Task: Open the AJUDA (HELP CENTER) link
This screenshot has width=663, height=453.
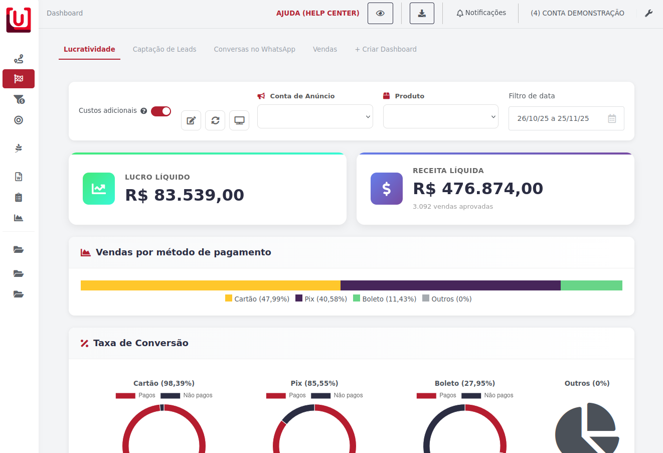Action: [317, 13]
